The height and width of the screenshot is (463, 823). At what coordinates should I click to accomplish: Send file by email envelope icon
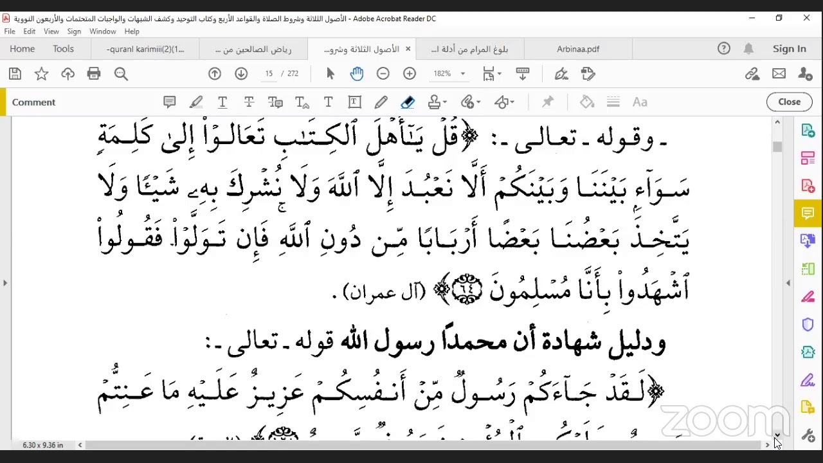tap(779, 74)
